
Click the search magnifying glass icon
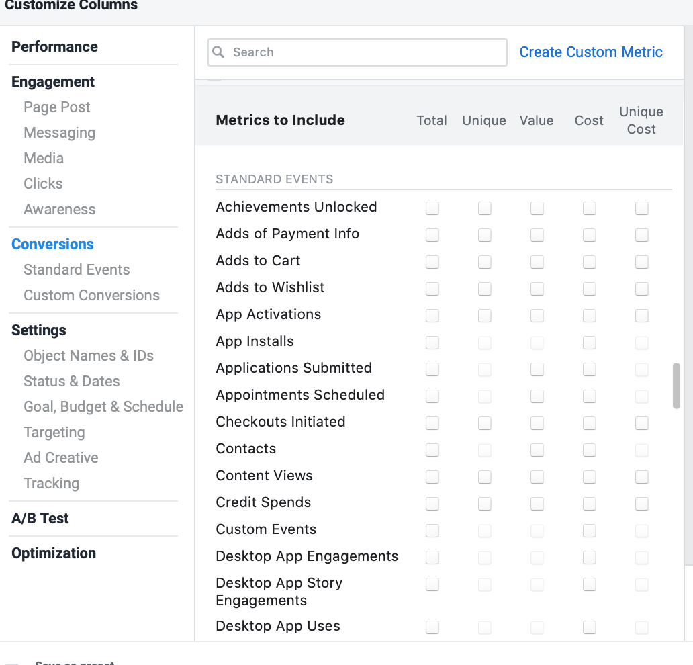coord(218,52)
